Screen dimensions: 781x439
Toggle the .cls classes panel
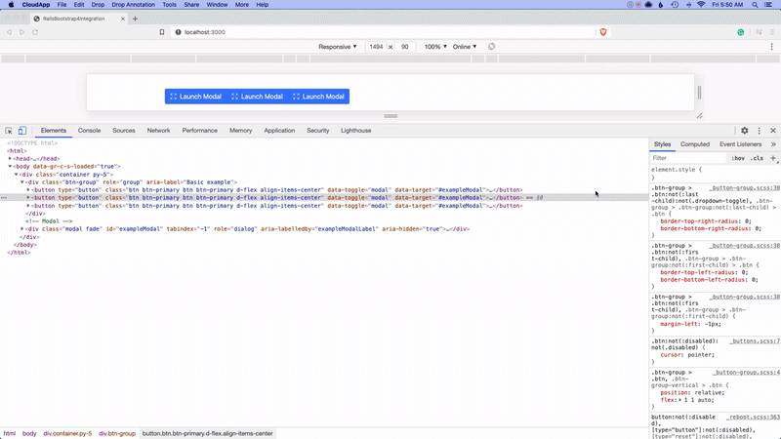pyautogui.click(x=757, y=157)
